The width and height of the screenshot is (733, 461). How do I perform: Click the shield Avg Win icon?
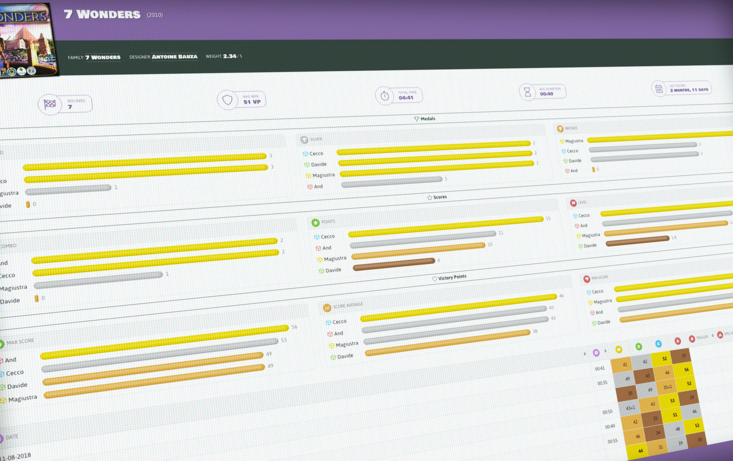click(x=227, y=100)
